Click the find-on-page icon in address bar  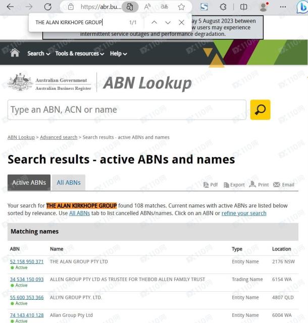130,7
